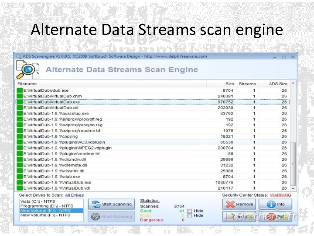Select New Volume (F:\) - NTFS drive
Viewport: 314px width, 236px height.
(x=51, y=215)
